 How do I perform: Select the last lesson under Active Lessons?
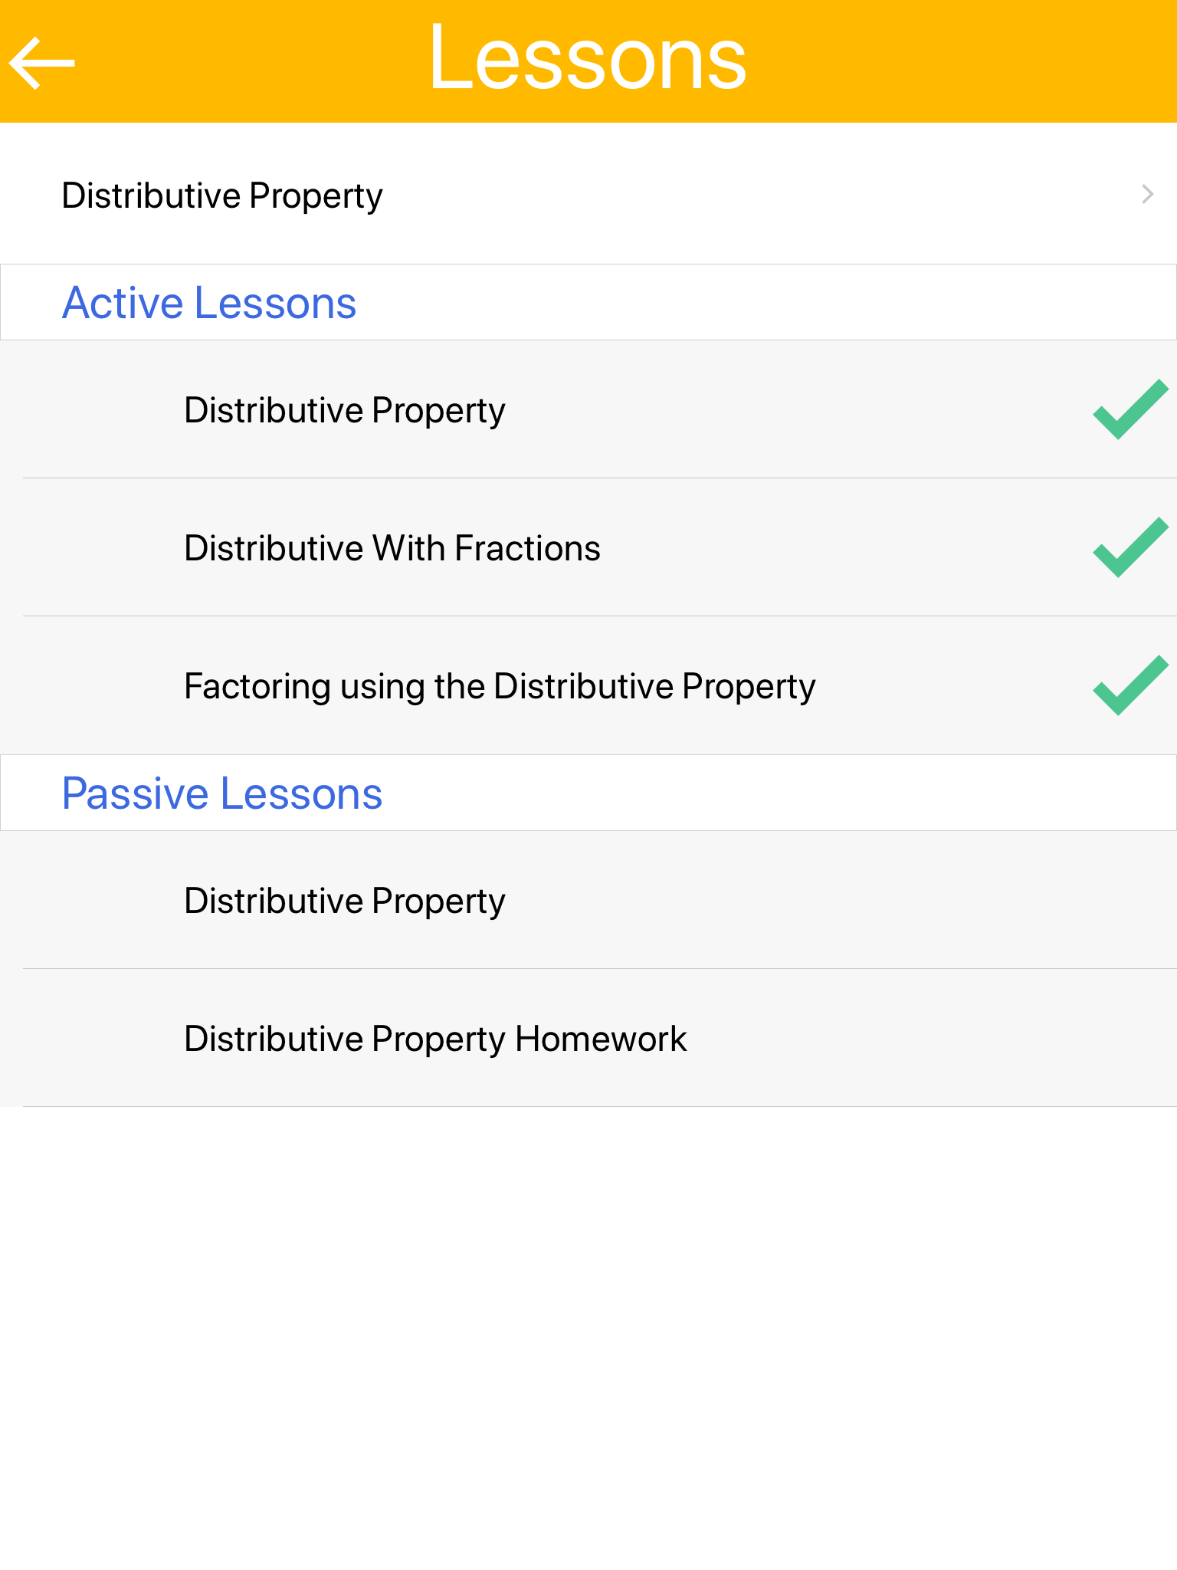[x=500, y=686]
